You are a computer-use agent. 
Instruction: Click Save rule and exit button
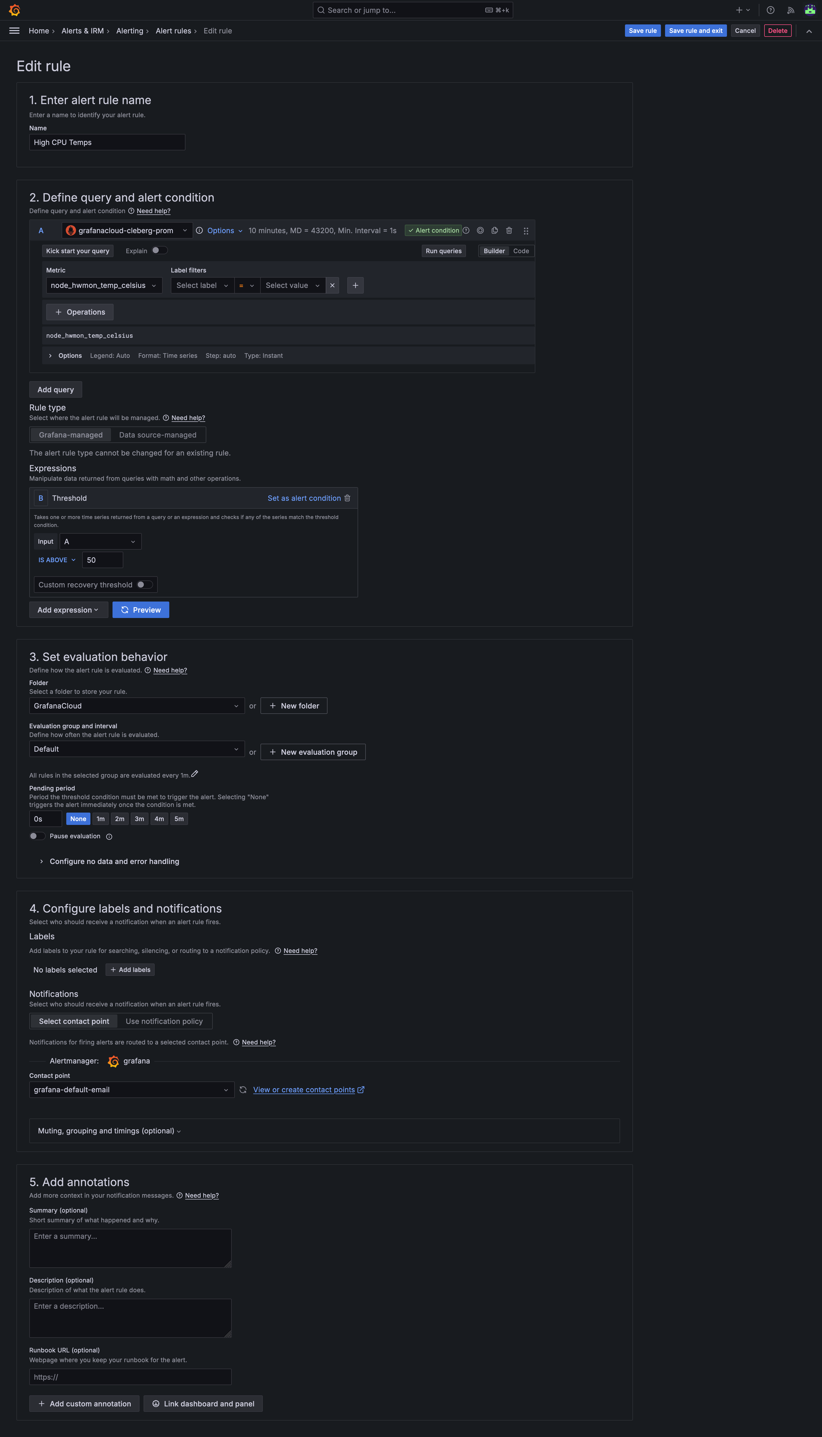coord(696,31)
